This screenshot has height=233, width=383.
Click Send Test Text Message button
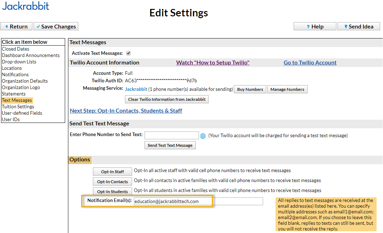[x=170, y=145]
